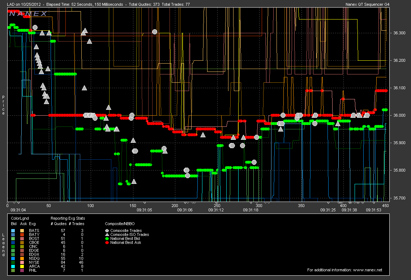
Task: Click the '09:31:25' time axis label
Action: [328, 210]
